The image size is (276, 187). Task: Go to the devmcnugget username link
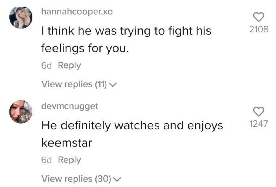70,106
